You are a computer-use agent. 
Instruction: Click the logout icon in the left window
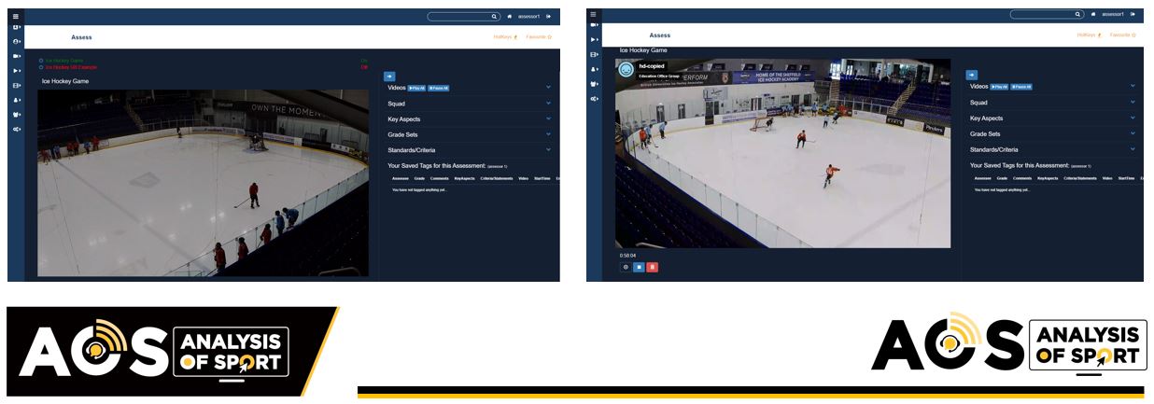[x=549, y=16]
